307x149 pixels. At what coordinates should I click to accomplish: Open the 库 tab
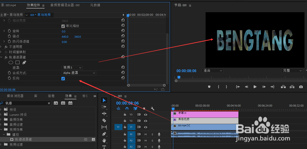(x=36, y=96)
